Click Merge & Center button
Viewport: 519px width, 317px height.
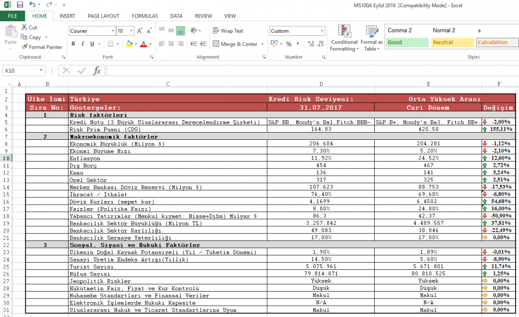click(x=235, y=44)
